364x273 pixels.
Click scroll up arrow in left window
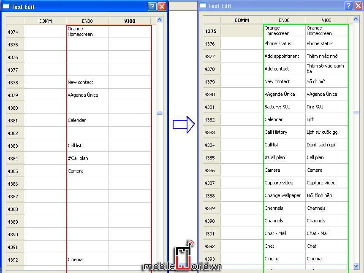pyautogui.click(x=159, y=20)
